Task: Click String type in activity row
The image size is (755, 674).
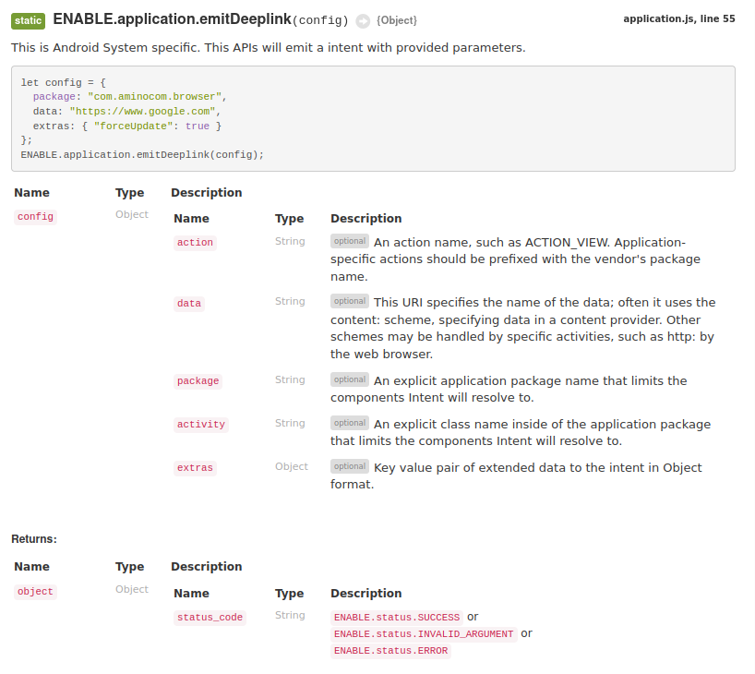Action: point(290,423)
